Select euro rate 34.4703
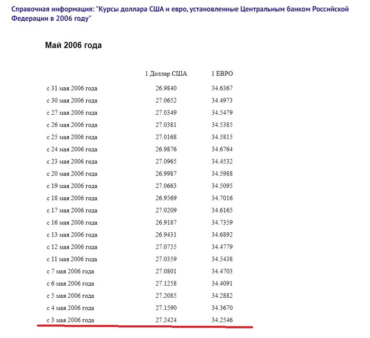This screenshot has height=338, width=370. pos(222,271)
